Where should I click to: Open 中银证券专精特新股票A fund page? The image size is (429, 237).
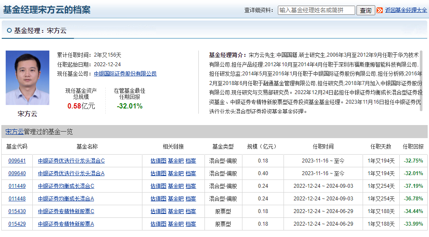[x=66, y=224]
